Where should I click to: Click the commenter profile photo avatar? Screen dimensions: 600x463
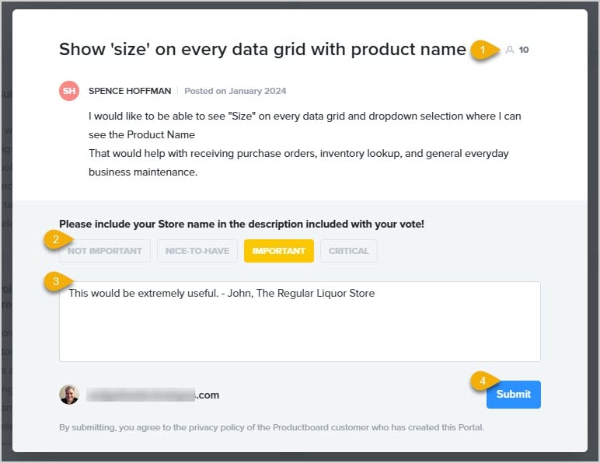69,395
